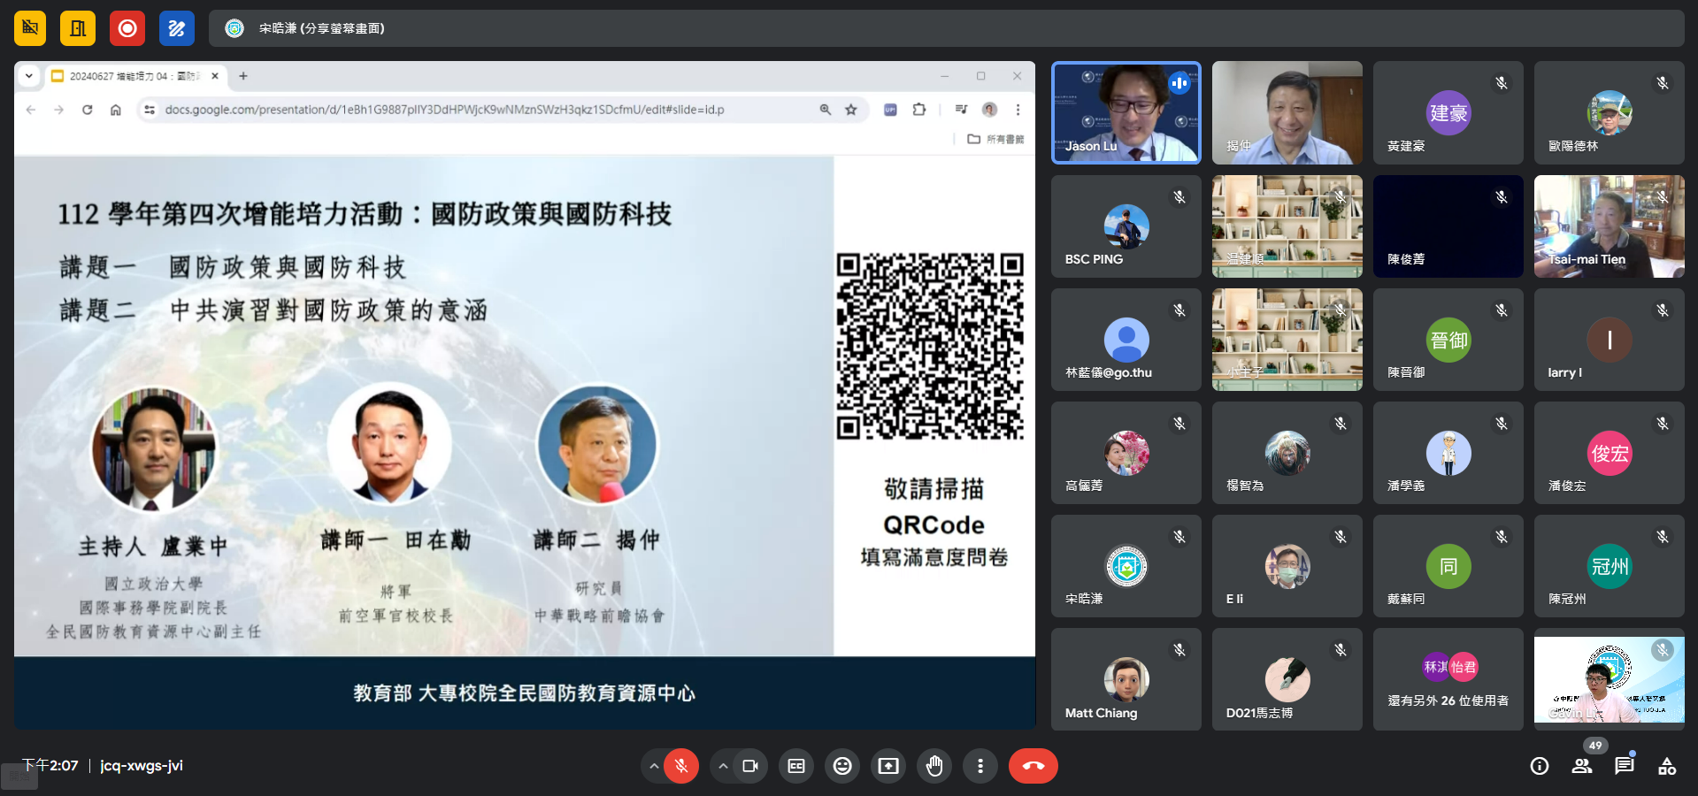The width and height of the screenshot is (1698, 796).
Task: Expand video settings arrow beside camera
Action: click(x=723, y=766)
